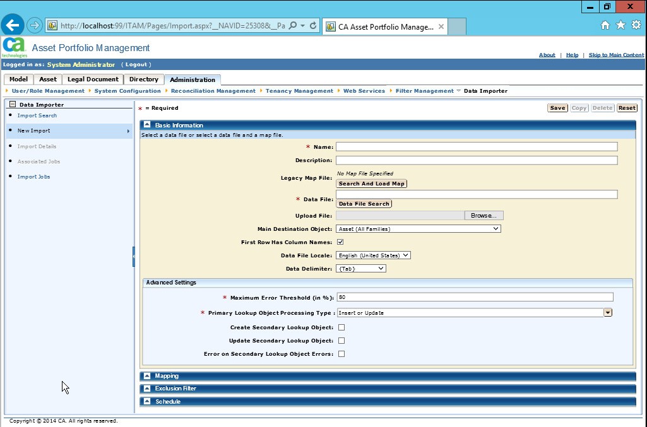Switch to the Model tab
This screenshot has height=427, width=647.
[18, 79]
